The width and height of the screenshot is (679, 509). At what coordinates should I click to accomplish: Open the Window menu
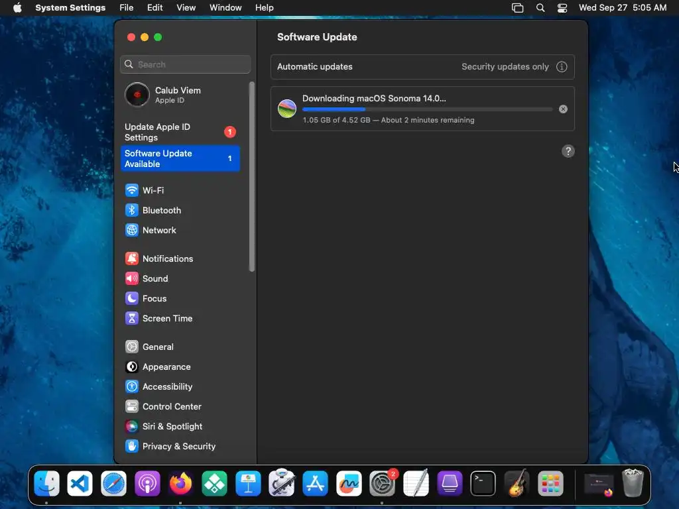(x=225, y=8)
